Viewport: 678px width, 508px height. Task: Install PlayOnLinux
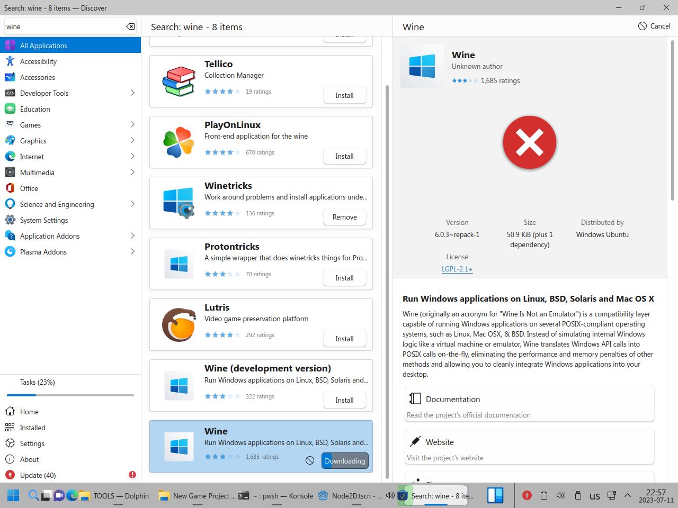coord(344,156)
